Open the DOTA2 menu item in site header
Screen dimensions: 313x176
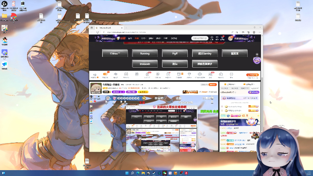point(174,38)
